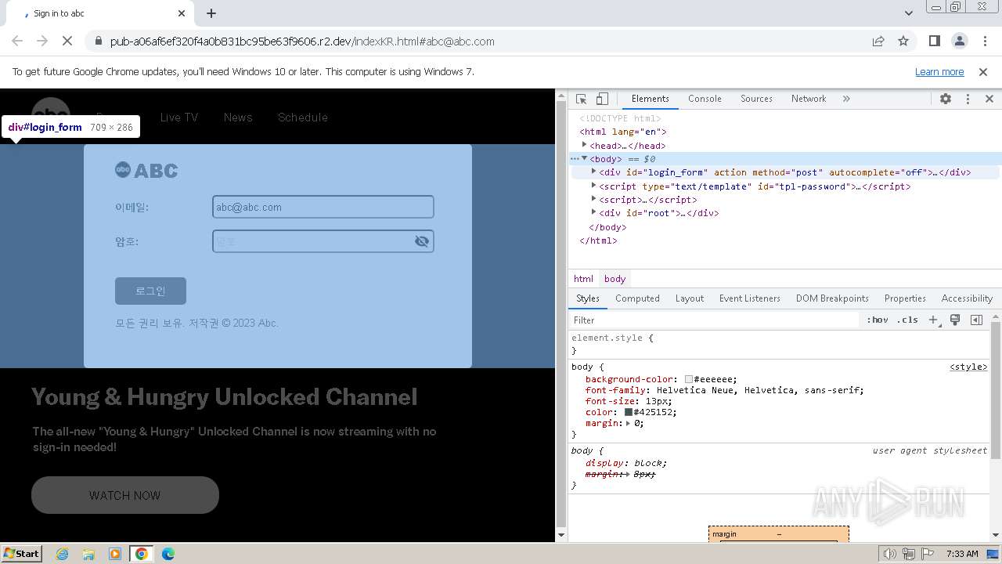Open the #425152 color swatch
1002x564 pixels.
629,412
